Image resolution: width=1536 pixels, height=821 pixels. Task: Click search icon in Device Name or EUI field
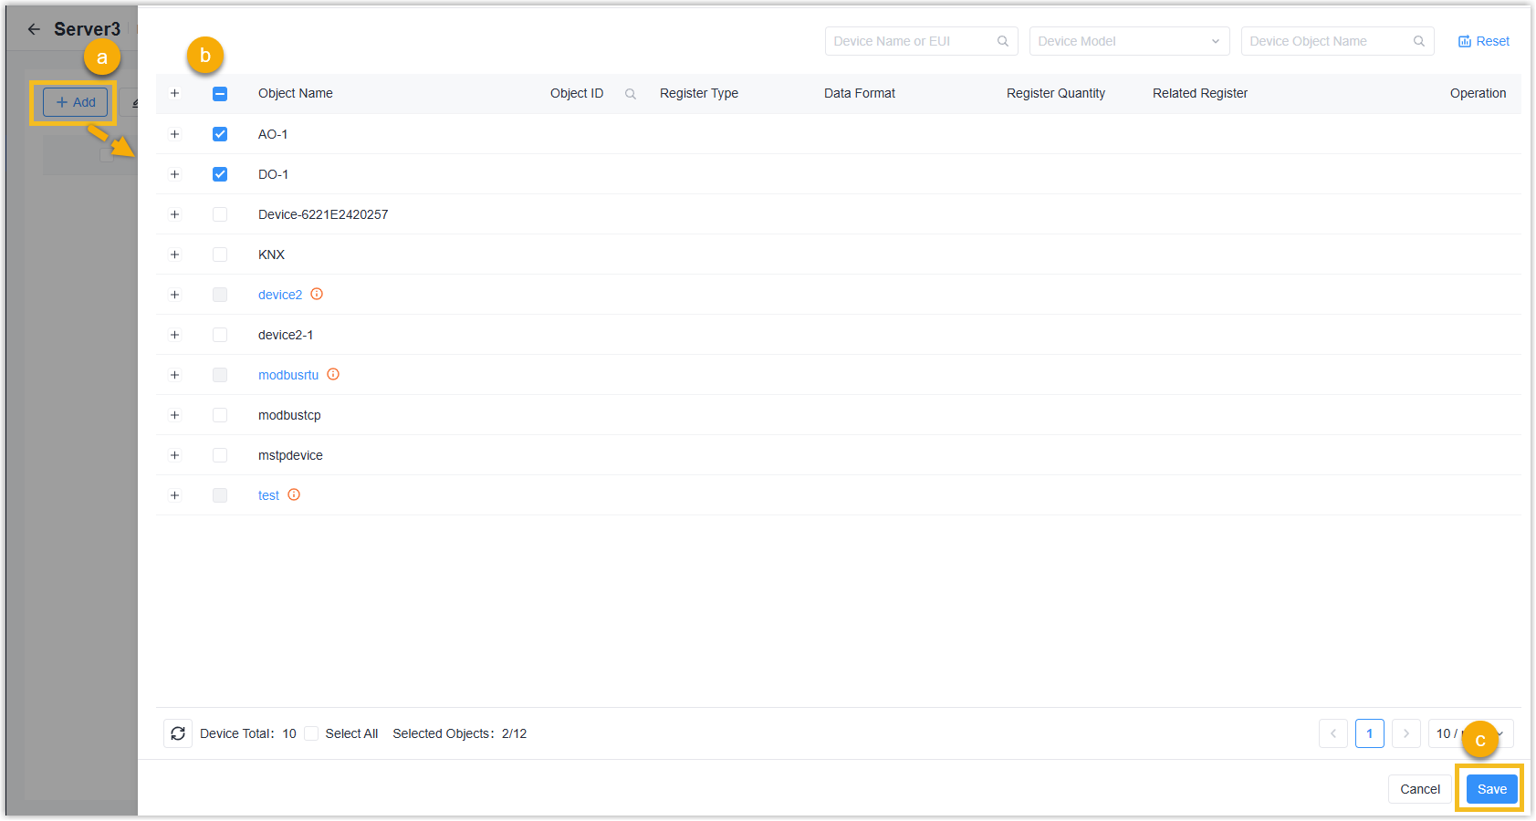[x=1002, y=41]
